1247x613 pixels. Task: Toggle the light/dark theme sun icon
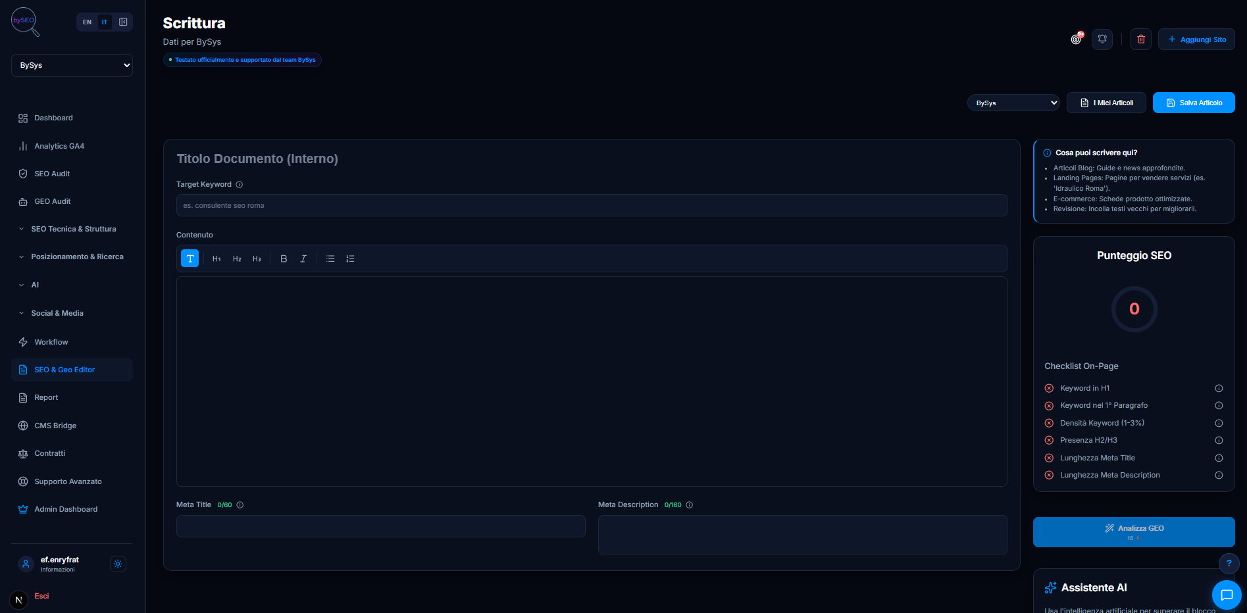118,564
